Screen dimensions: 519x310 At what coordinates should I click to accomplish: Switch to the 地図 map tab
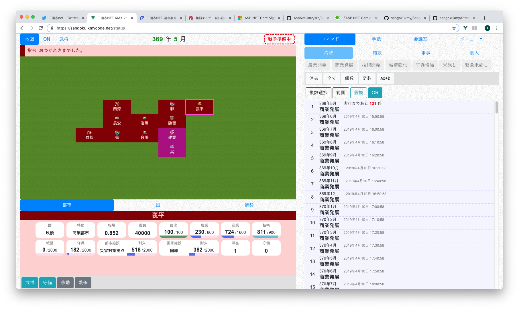(x=30, y=39)
